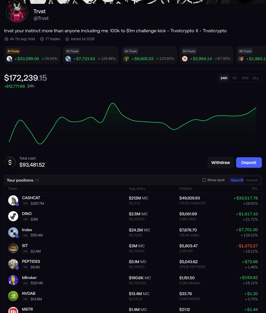Click the calendar icon beside Joined Jul 2026
This screenshot has width=266, height=313.
coord(67,39)
